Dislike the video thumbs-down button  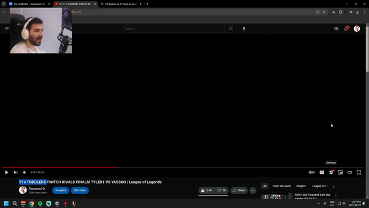pyautogui.click(x=221, y=190)
